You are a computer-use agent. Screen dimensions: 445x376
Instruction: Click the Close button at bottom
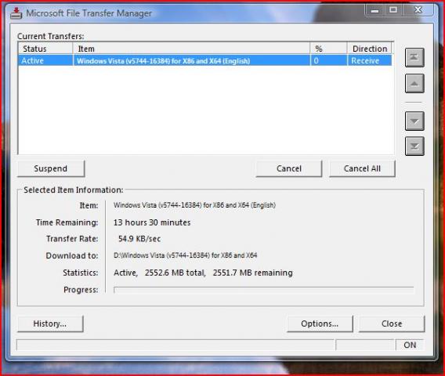(392, 324)
